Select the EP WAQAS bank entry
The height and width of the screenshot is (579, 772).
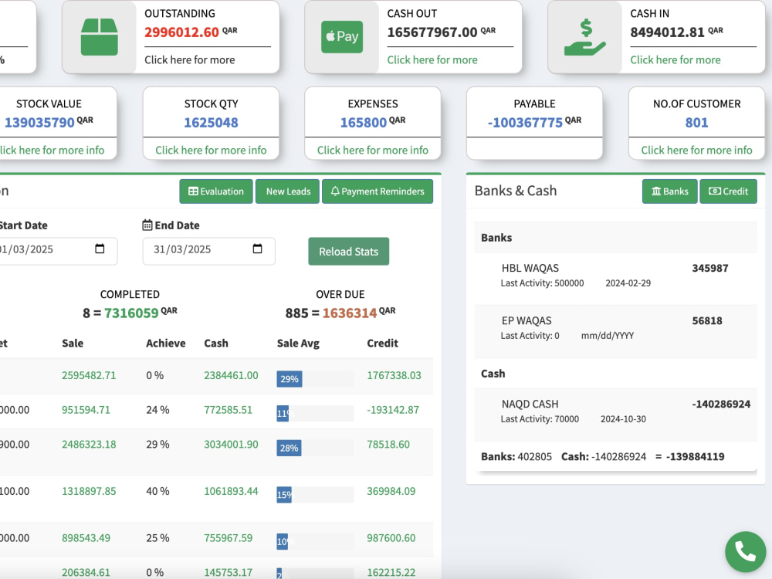[615, 331]
